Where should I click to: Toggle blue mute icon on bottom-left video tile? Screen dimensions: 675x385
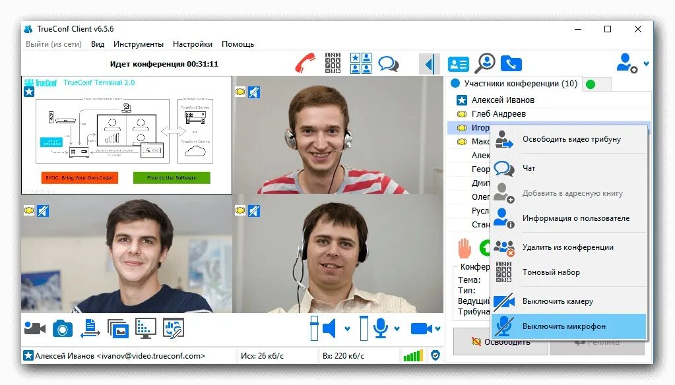click(x=43, y=211)
